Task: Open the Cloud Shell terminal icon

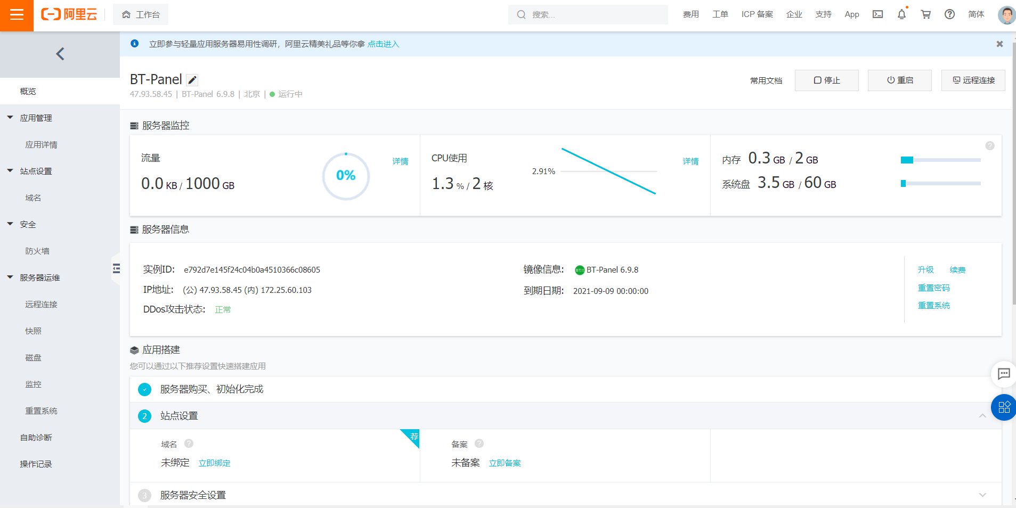Action: click(x=877, y=14)
